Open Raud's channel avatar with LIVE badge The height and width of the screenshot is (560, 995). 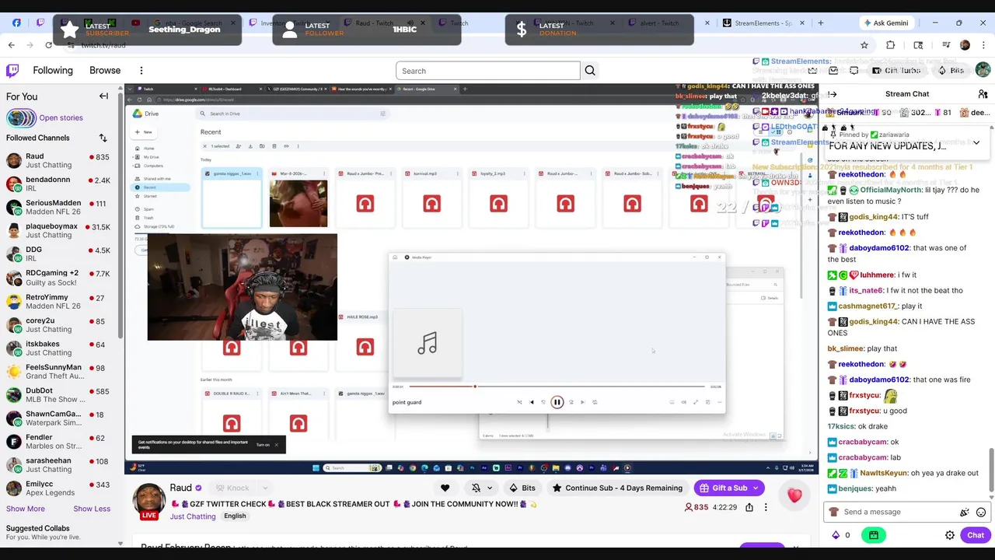[149, 502]
